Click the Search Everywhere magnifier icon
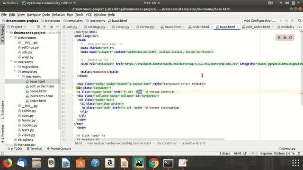The image size is (303, 170). pos(300,21)
